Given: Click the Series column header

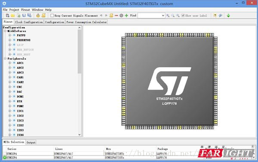Looking at the screenshot, I should pyautogui.click(x=12, y=149).
